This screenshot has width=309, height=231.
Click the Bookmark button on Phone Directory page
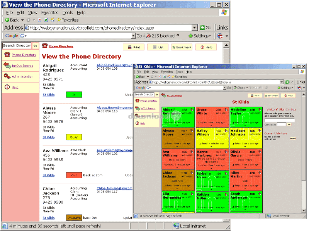(182, 47)
